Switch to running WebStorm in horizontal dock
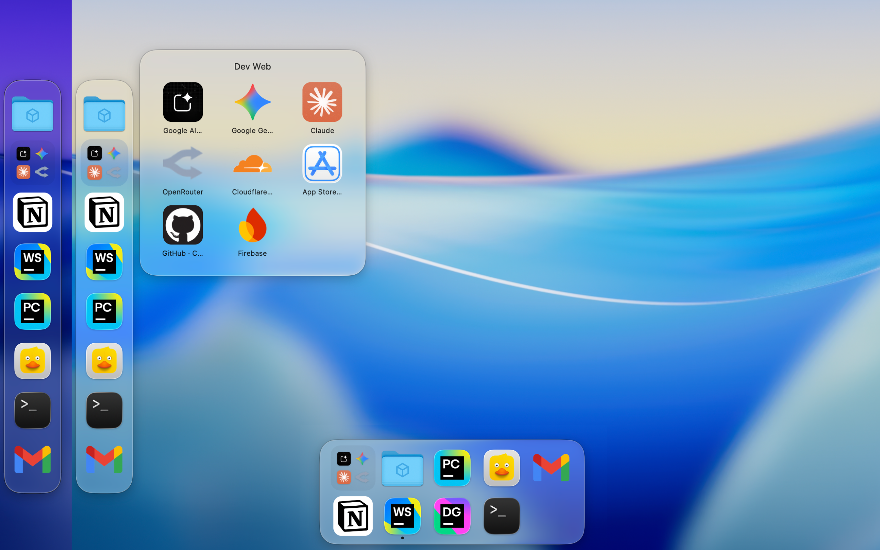 [x=403, y=516]
